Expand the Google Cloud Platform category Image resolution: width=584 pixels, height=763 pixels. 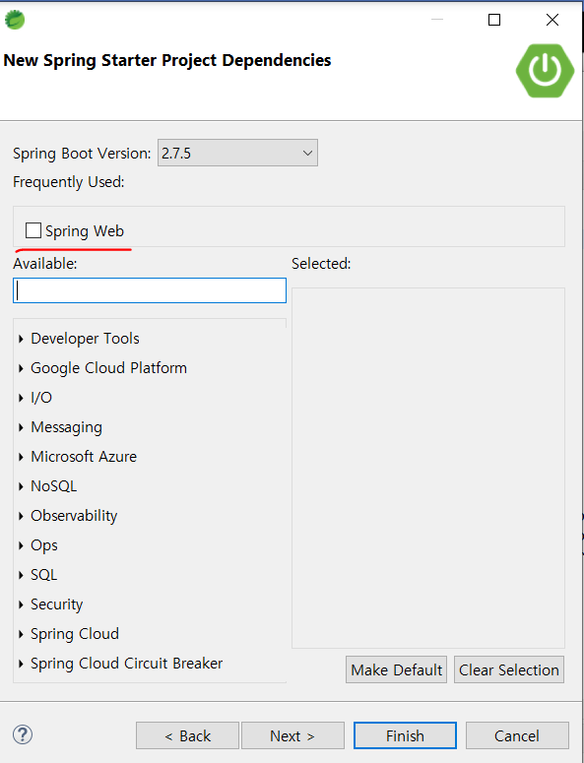pos(21,368)
